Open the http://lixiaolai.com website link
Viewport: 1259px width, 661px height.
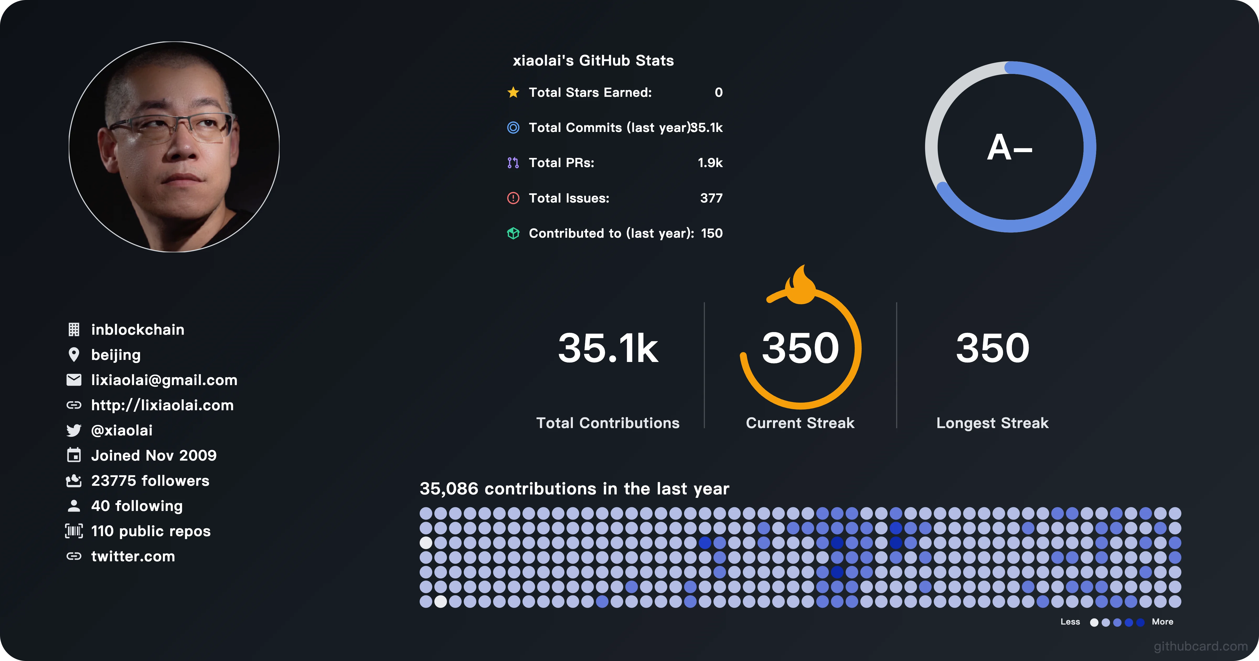[162, 405]
